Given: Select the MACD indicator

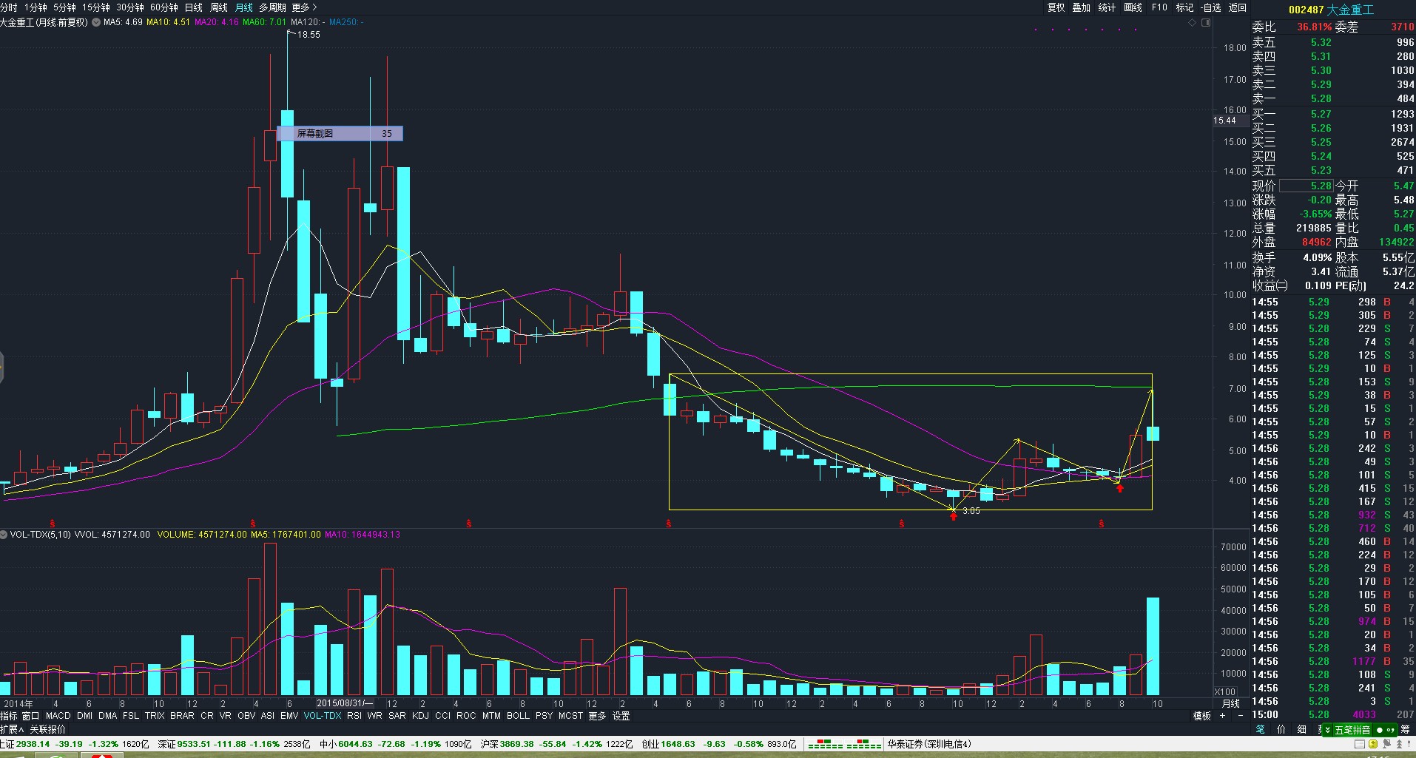Looking at the screenshot, I should 58,716.
